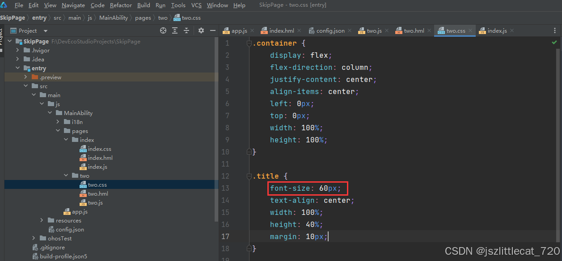The height and width of the screenshot is (261, 562).
Task: Expand the resources folder
Action: point(42,220)
